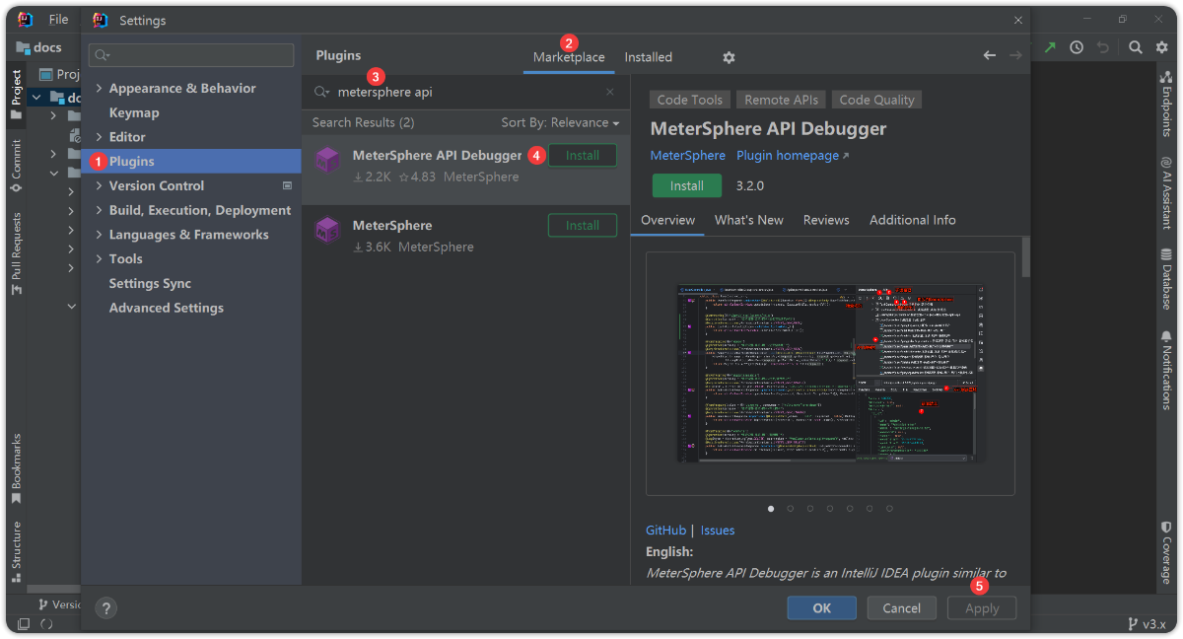Click the rollback undo arrow in toolbar
This screenshot has height=639, width=1183.
coord(1103,47)
